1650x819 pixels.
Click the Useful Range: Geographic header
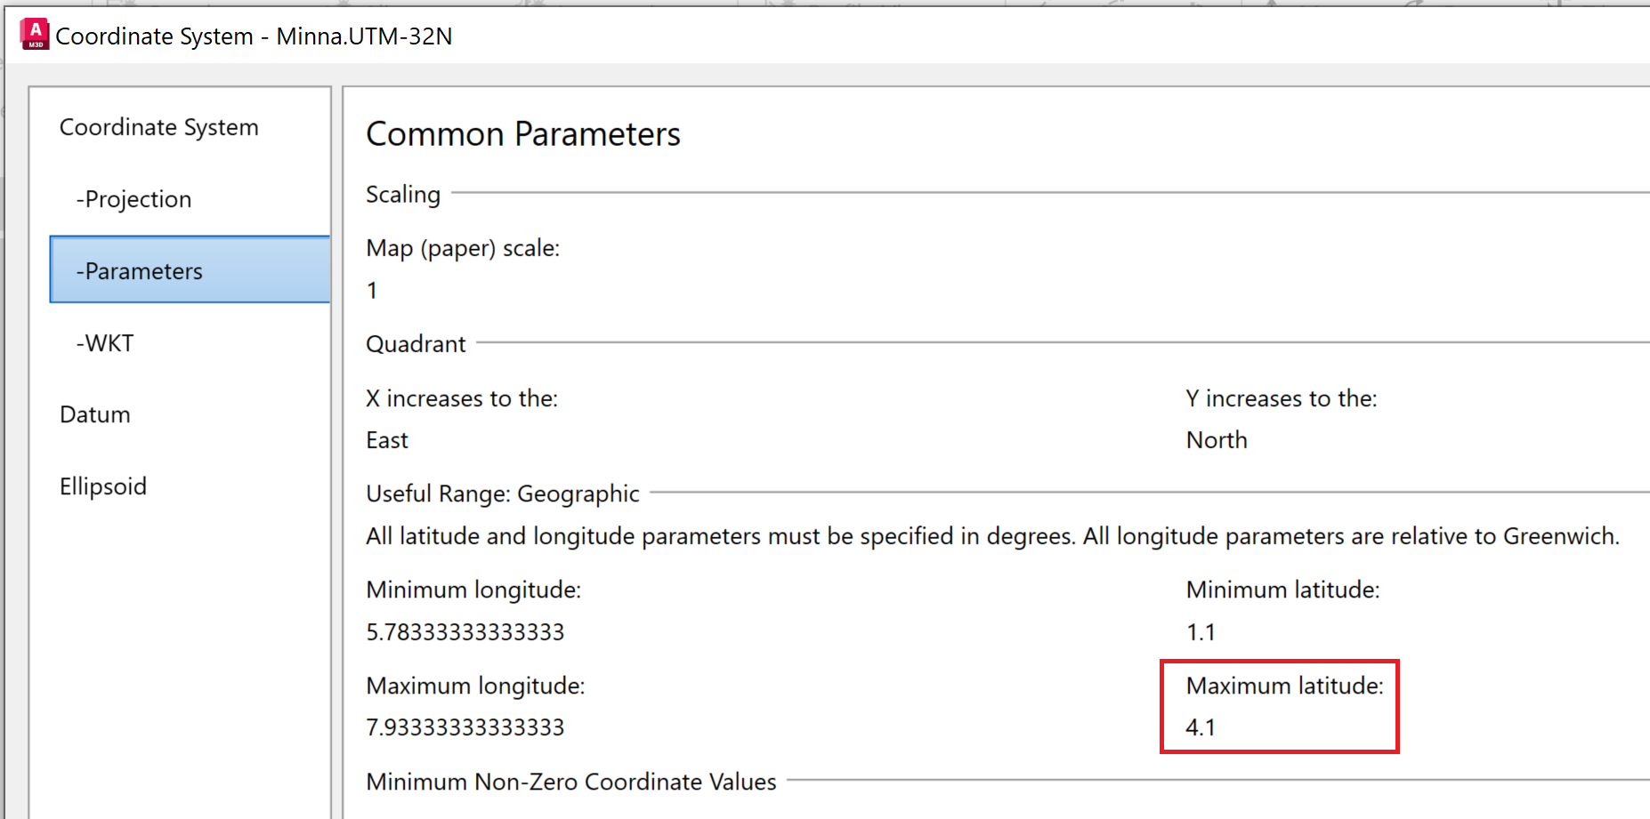pyautogui.click(x=503, y=494)
